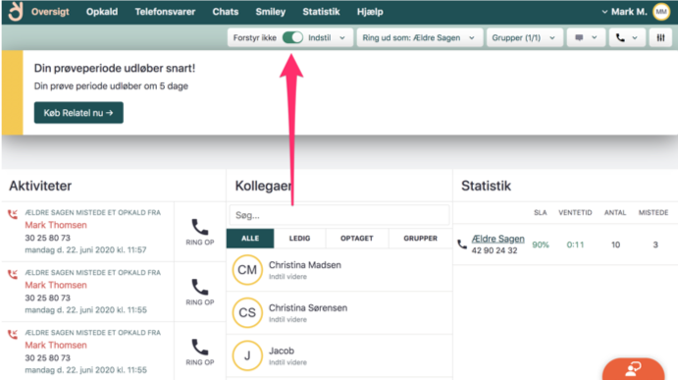Open the Telefonsvarer section
The height and width of the screenshot is (380, 678).
coord(165,12)
